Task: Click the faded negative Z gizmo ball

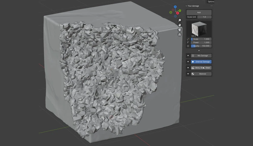Action: [176, 16]
